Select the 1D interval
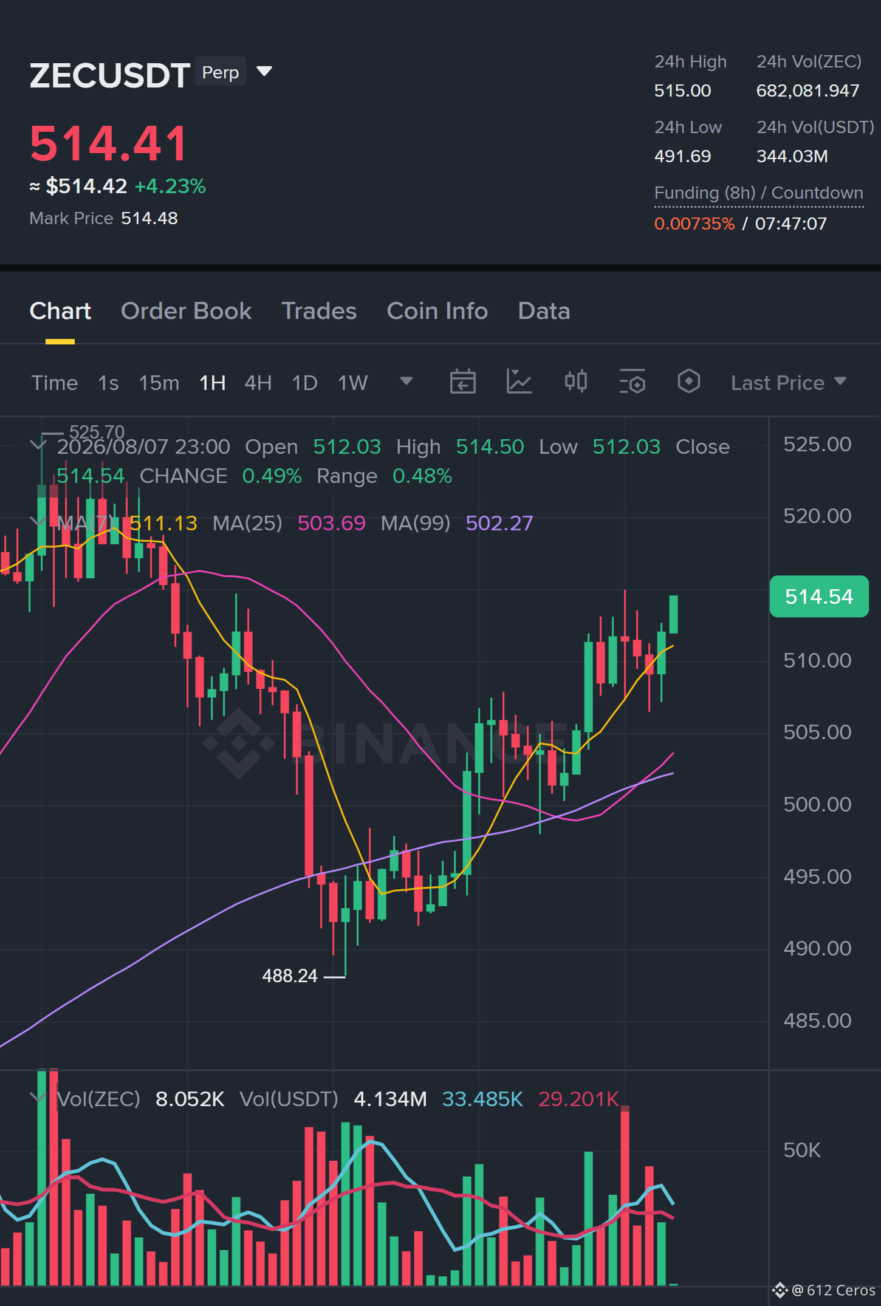 click(305, 383)
